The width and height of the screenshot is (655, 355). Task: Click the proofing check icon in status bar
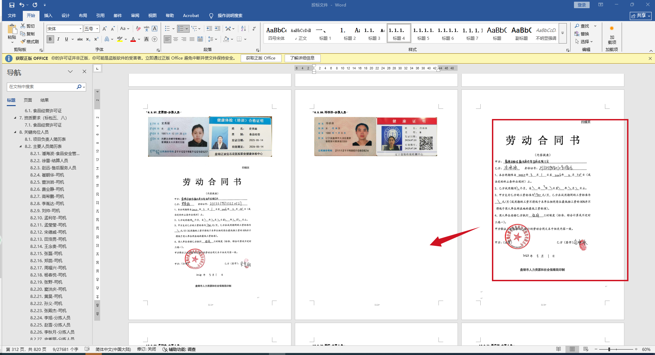[x=87, y=349]
